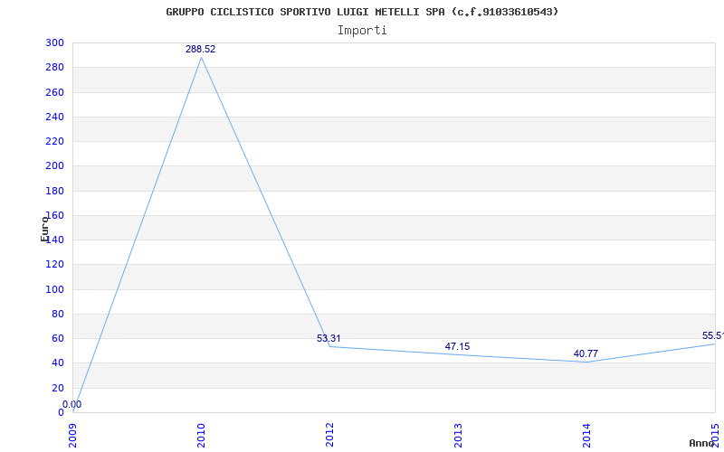The width and height of the screenshot is (724, 452).
Task: Click the 100 y-axis tick label
Action: click(54, 289)
